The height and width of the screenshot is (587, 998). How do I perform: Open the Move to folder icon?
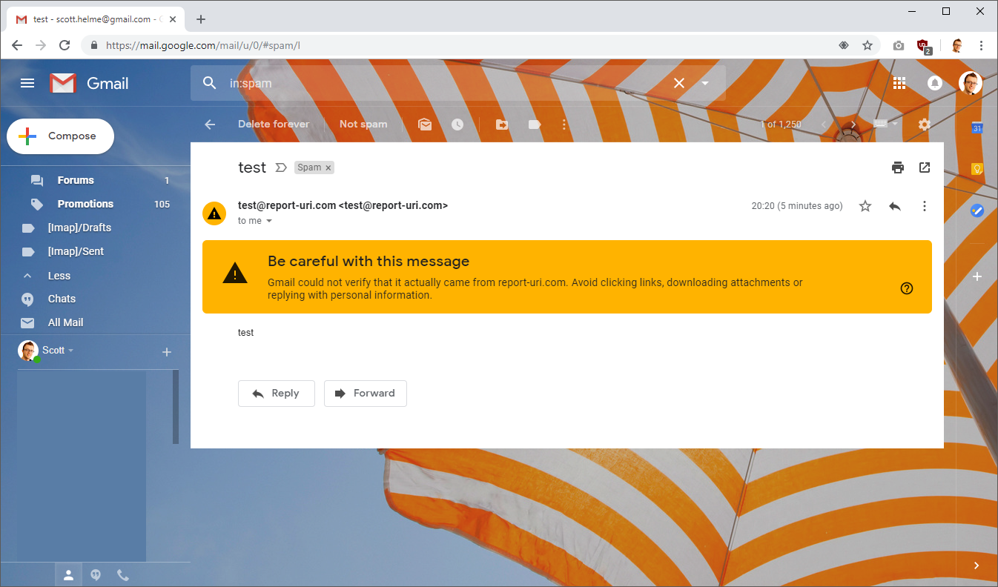point(502,125)
